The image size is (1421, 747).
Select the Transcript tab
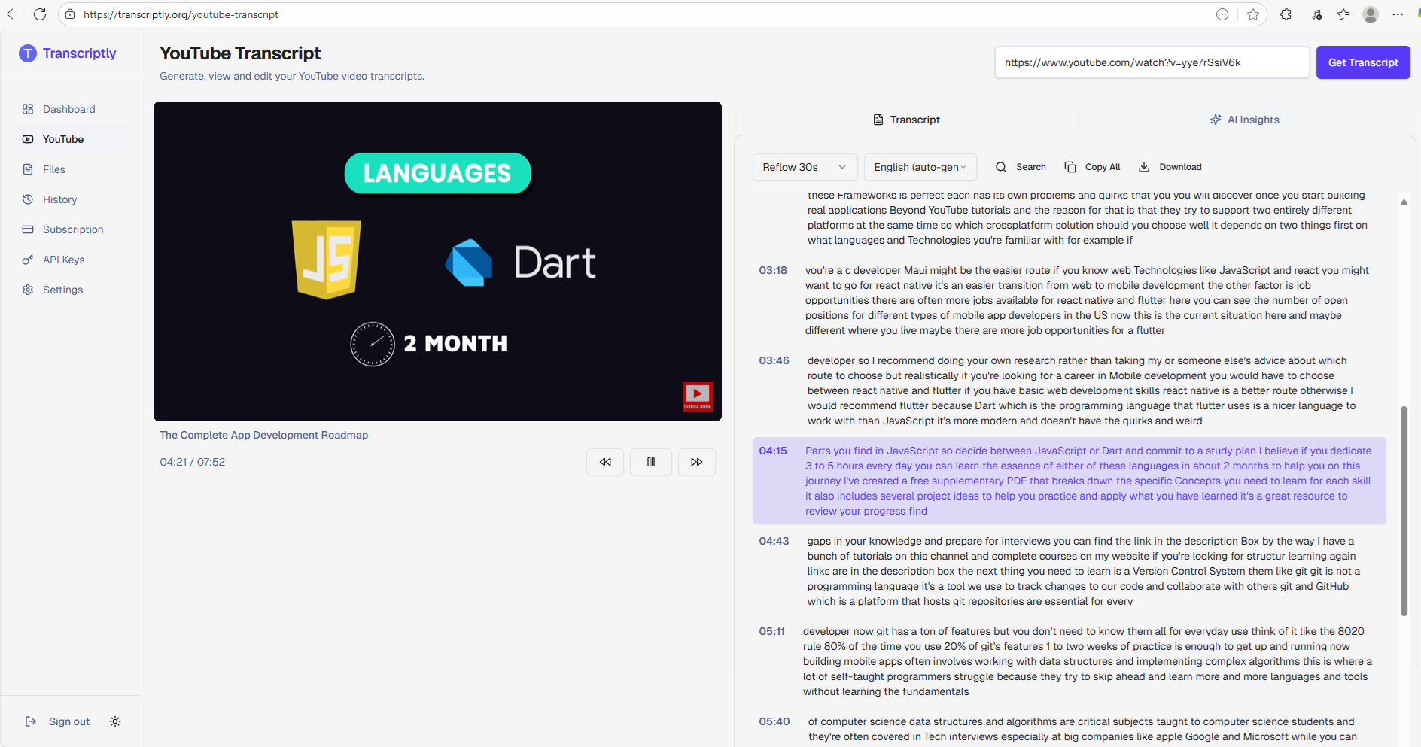(x=906, y=120)
